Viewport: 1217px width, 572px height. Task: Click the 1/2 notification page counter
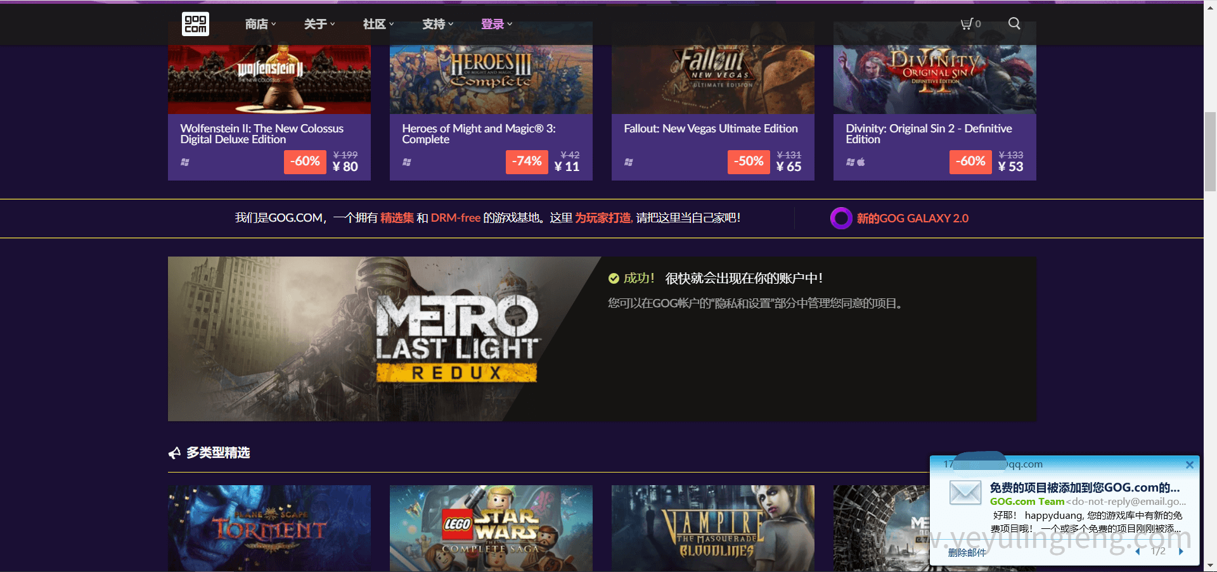pyautogui.click(x=1159, y=551)
